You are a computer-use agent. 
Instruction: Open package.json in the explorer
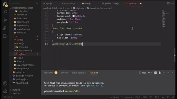(22, 79)
